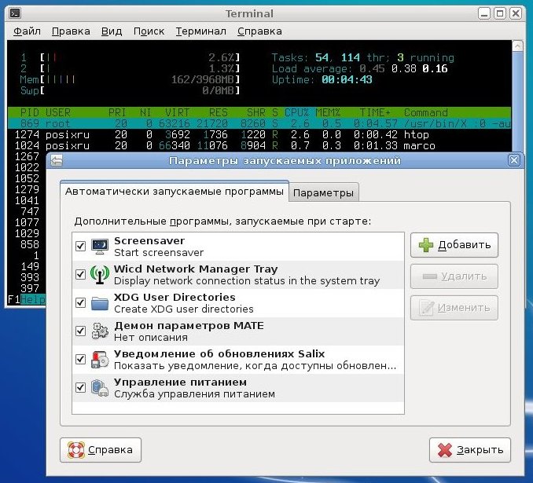Click the terminal scrollbar up arrow
Viewport: 533px width, 483px height.
(x=517, y=46)
